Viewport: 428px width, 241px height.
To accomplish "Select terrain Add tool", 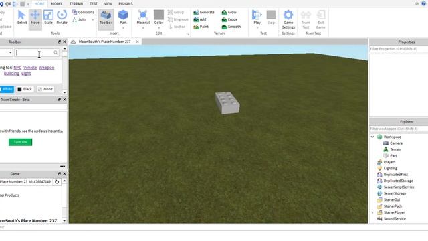I will (x=200, y=19).
